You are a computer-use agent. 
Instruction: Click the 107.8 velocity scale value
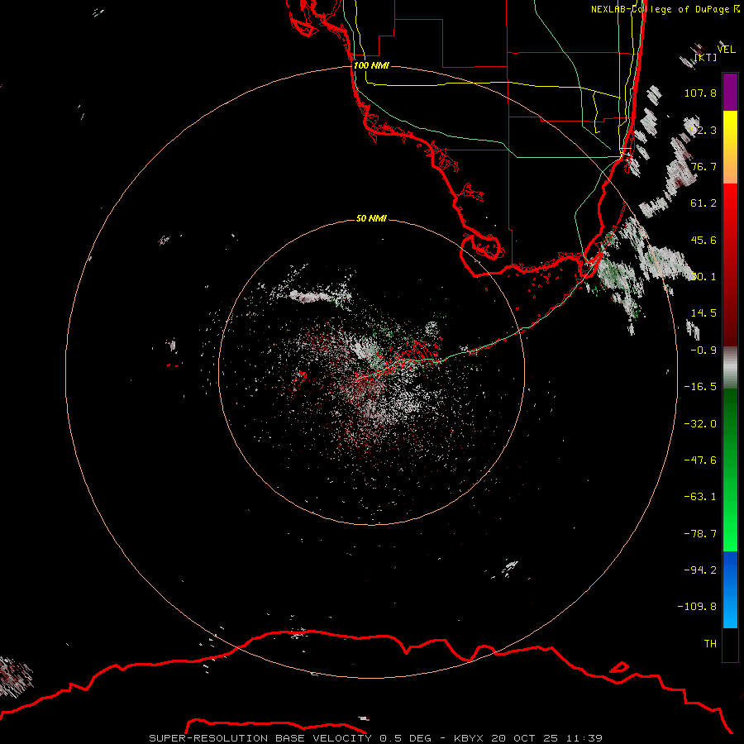[700, 93]
